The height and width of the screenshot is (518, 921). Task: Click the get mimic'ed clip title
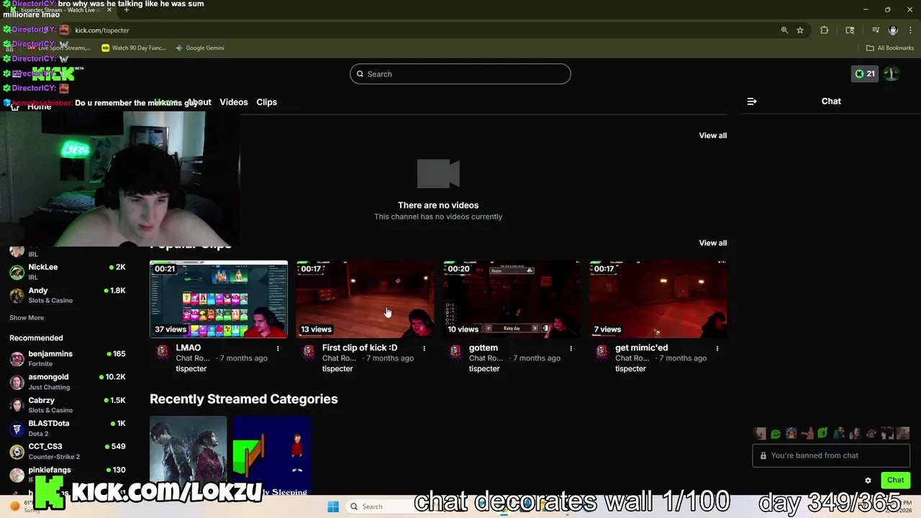(642, 347)
